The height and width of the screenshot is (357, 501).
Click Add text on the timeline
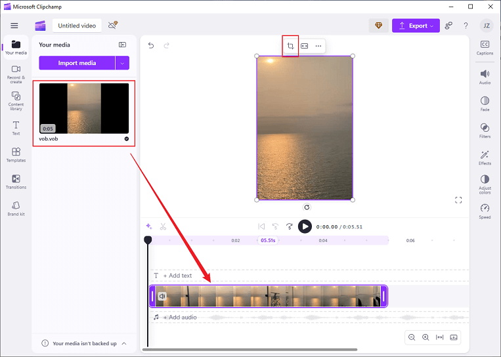click(177, 276)
